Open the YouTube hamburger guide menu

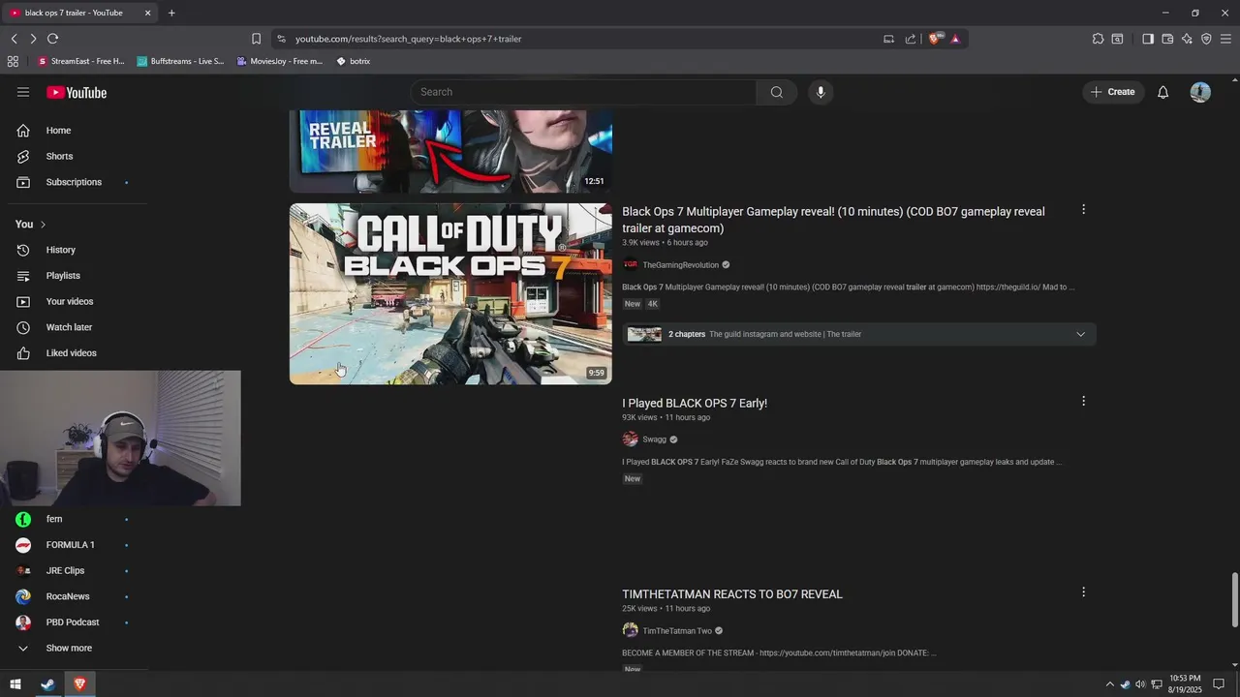(23, 92)
